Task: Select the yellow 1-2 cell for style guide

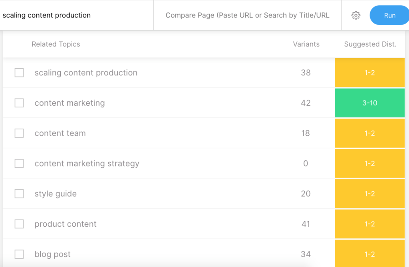Action: coord(369,194)
